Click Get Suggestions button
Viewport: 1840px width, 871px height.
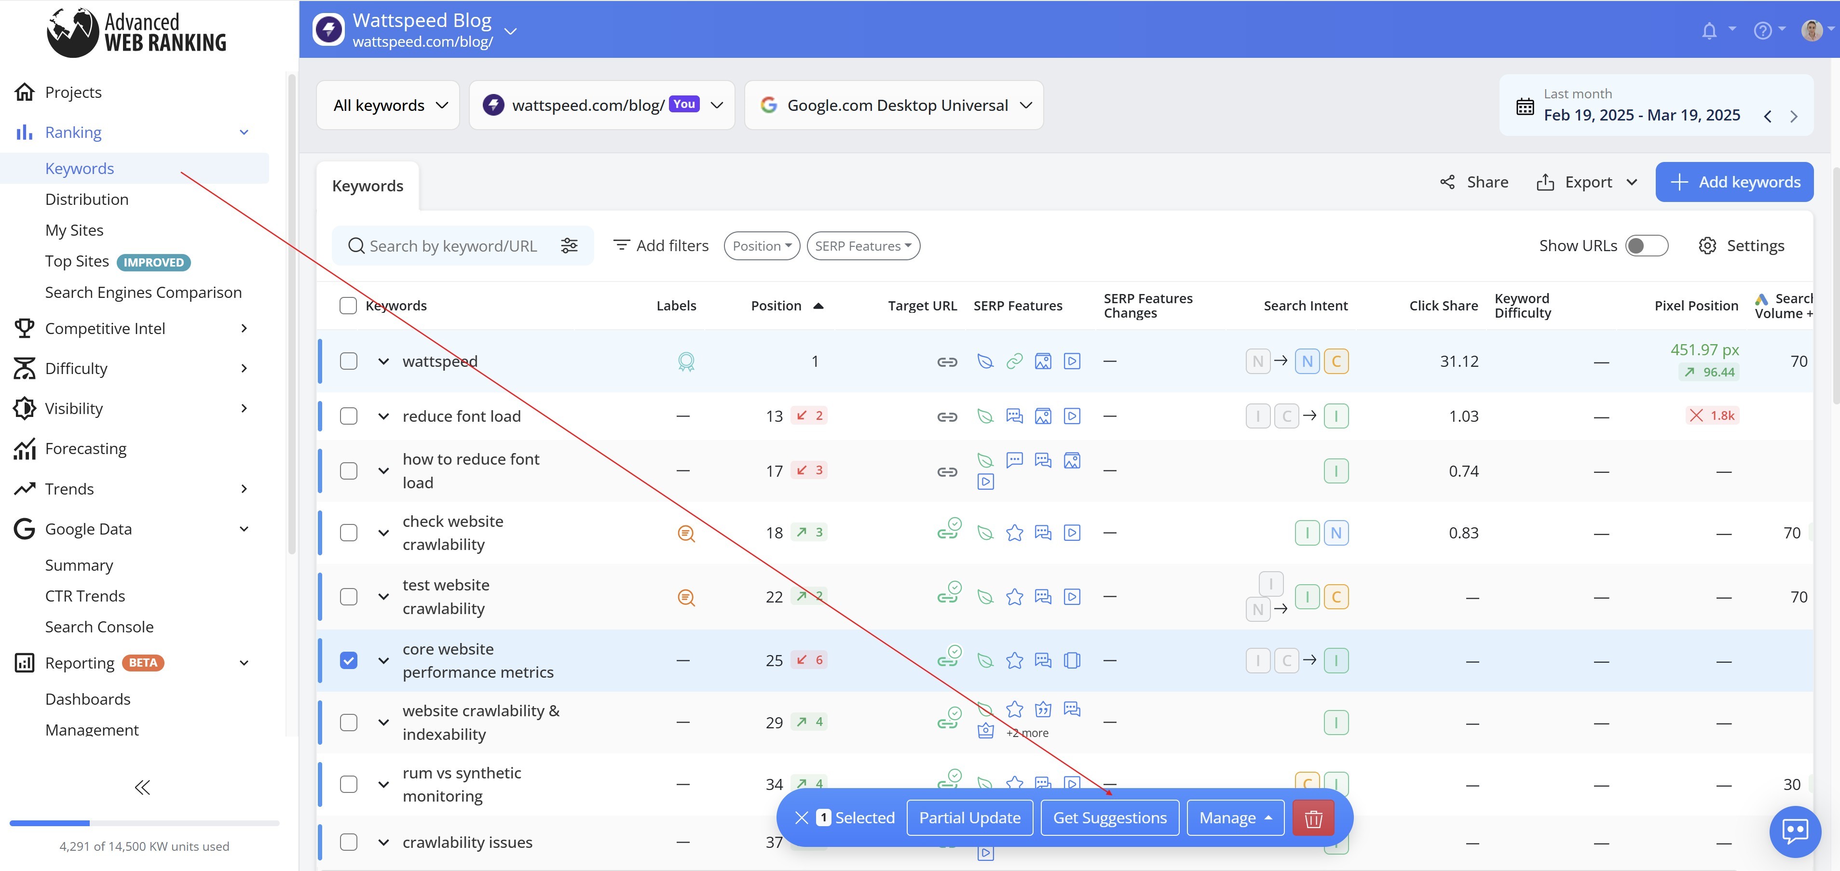pyautogui.click(x=1109, y=818)
